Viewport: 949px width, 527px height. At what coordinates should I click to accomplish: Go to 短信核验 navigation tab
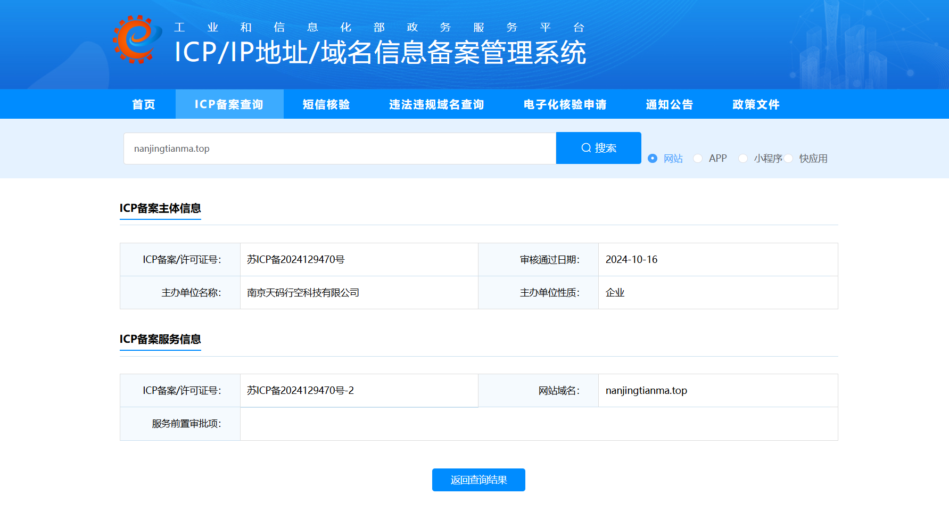[326, 104]
